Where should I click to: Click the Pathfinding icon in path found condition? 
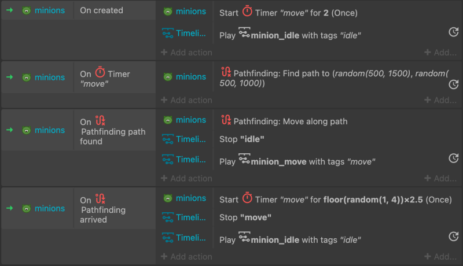(x=100, y=121)
